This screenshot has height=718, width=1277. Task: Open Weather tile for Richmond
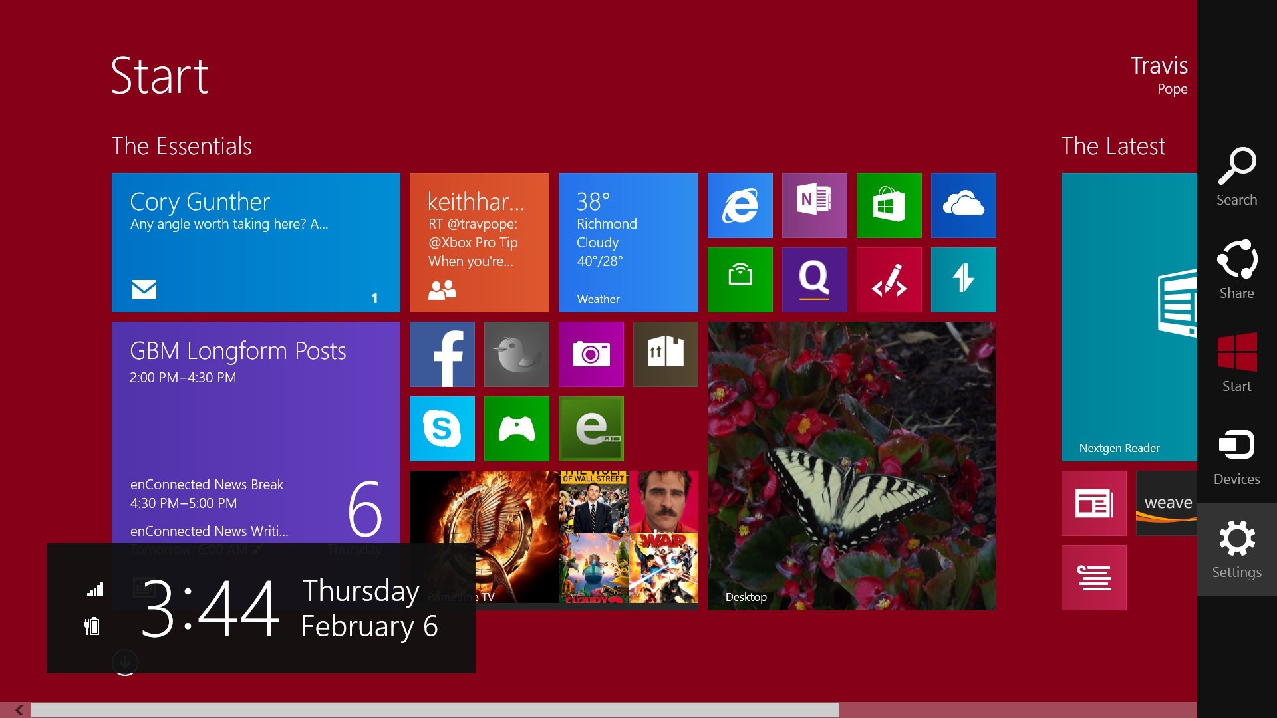tap(629, 243)
